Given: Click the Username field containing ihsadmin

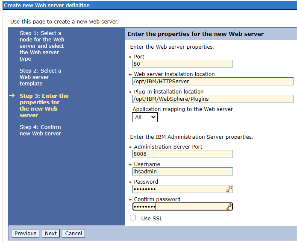Looking at the screenshot, I should (x=182, y=172).
